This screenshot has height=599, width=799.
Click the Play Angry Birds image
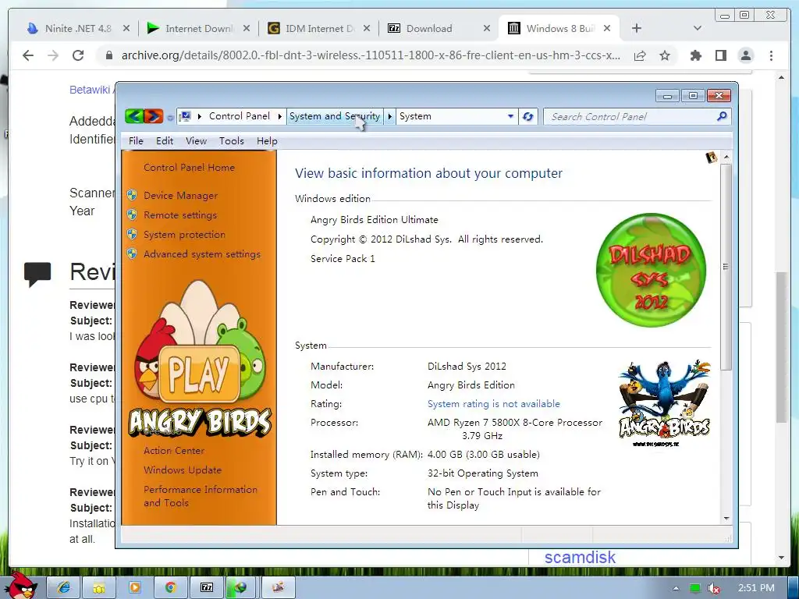tap(199, 359)
